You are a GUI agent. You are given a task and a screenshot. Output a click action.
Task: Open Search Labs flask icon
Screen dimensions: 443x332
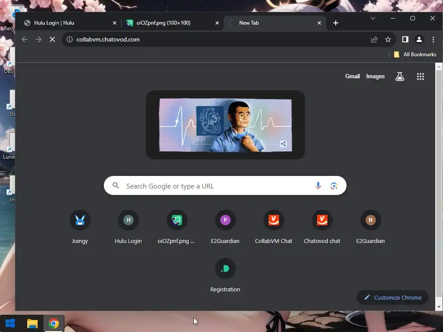click(x=399, y=76)
